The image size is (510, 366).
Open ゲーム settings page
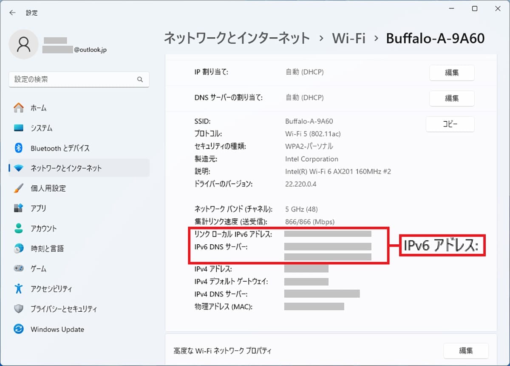tap(79, 268)
